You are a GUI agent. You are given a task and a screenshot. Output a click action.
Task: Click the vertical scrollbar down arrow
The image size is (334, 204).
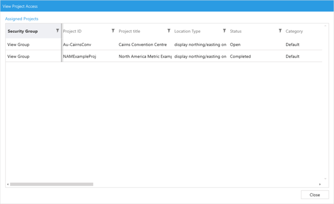325,179
